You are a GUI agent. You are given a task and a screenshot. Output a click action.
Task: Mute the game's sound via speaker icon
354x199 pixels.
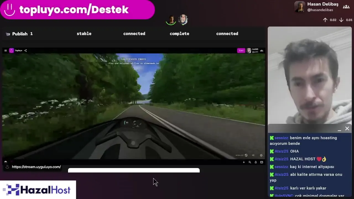tap(253, 155)
